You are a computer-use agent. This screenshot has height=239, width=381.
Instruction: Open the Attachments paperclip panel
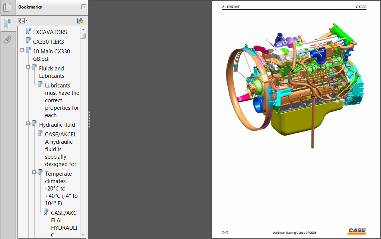tap(7, 39)
